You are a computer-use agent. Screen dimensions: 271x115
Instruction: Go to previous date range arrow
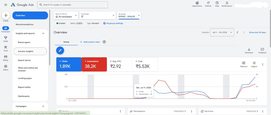pyautogui.click(x=238, y=32)
